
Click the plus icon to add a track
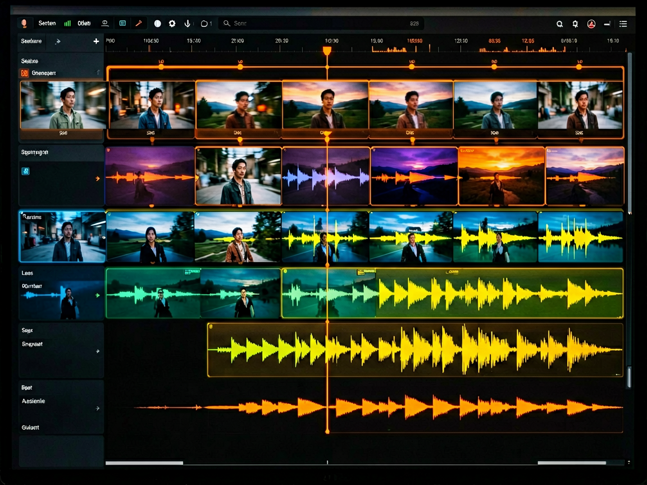pyautogui.click(x=96, y=41)
